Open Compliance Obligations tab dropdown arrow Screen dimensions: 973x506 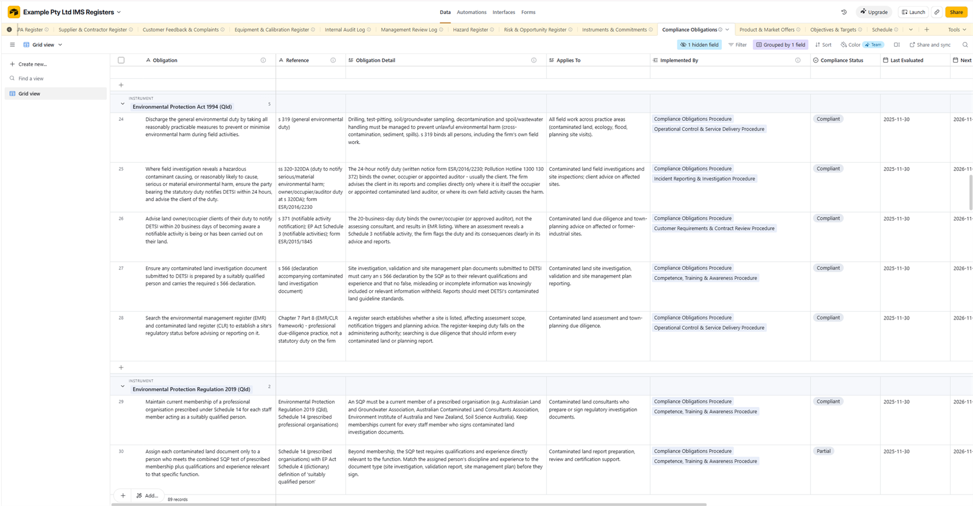(x=727, y=30)
